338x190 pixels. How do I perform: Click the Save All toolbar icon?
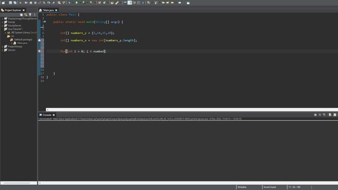pos(15,3)
